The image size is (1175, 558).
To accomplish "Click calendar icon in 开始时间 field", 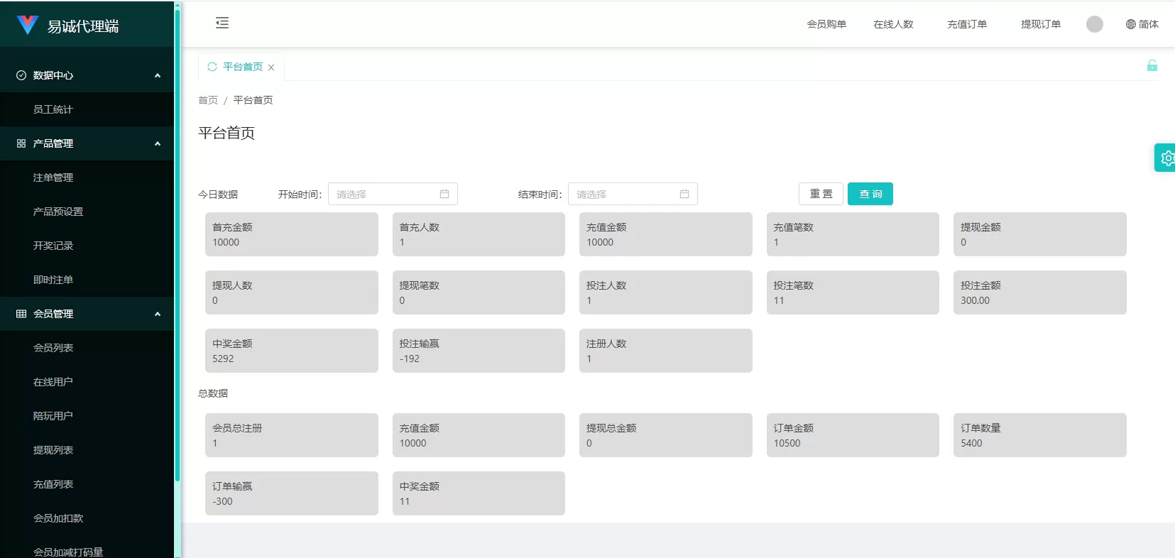I will pos(444,194).
